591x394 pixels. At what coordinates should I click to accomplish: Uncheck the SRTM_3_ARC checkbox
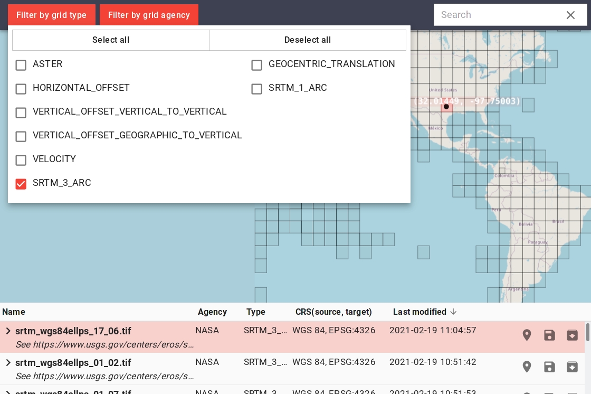(21, 184)
